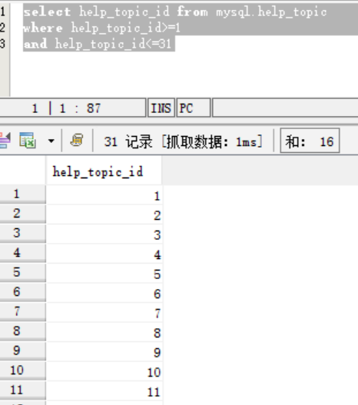Select row header 9 in result grid
This screenshot has height=405, width=358.
click(23, 350)
